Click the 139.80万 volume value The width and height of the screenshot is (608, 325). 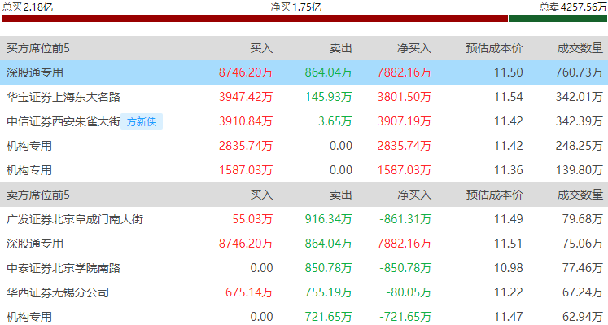pos(580,170)
